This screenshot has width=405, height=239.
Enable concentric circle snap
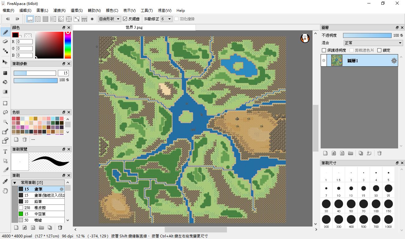pos(69,19)
